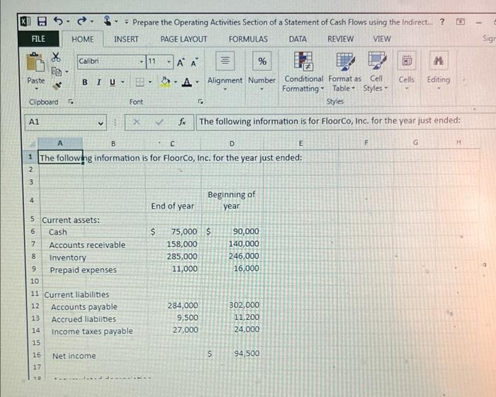Select the Accounts receivable label cell
The width and height of the screenshot is (496, 397).
[87, 245]
